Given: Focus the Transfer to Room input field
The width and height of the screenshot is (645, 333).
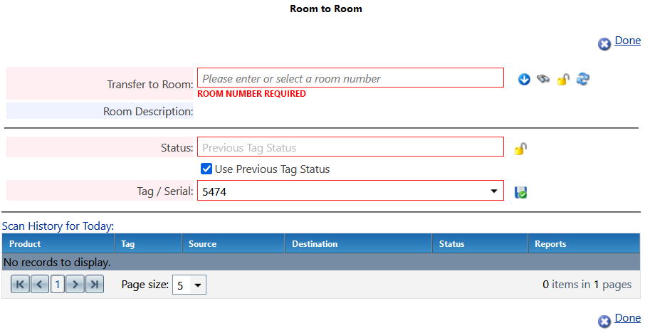Looking at the screenshot, I should 350,78.
